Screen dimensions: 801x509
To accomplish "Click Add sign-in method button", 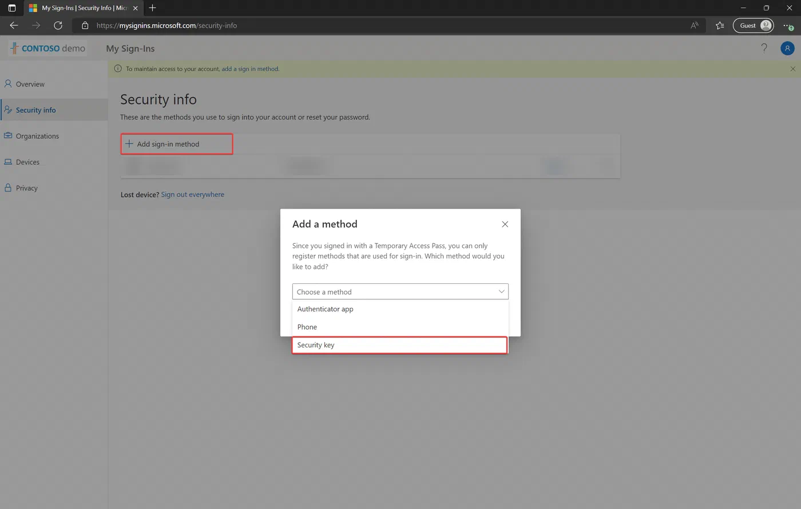I will click(177, 144).
